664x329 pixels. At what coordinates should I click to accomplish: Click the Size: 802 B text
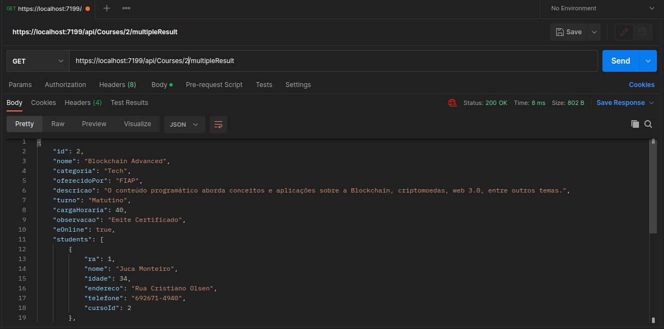tap(568, 103)
